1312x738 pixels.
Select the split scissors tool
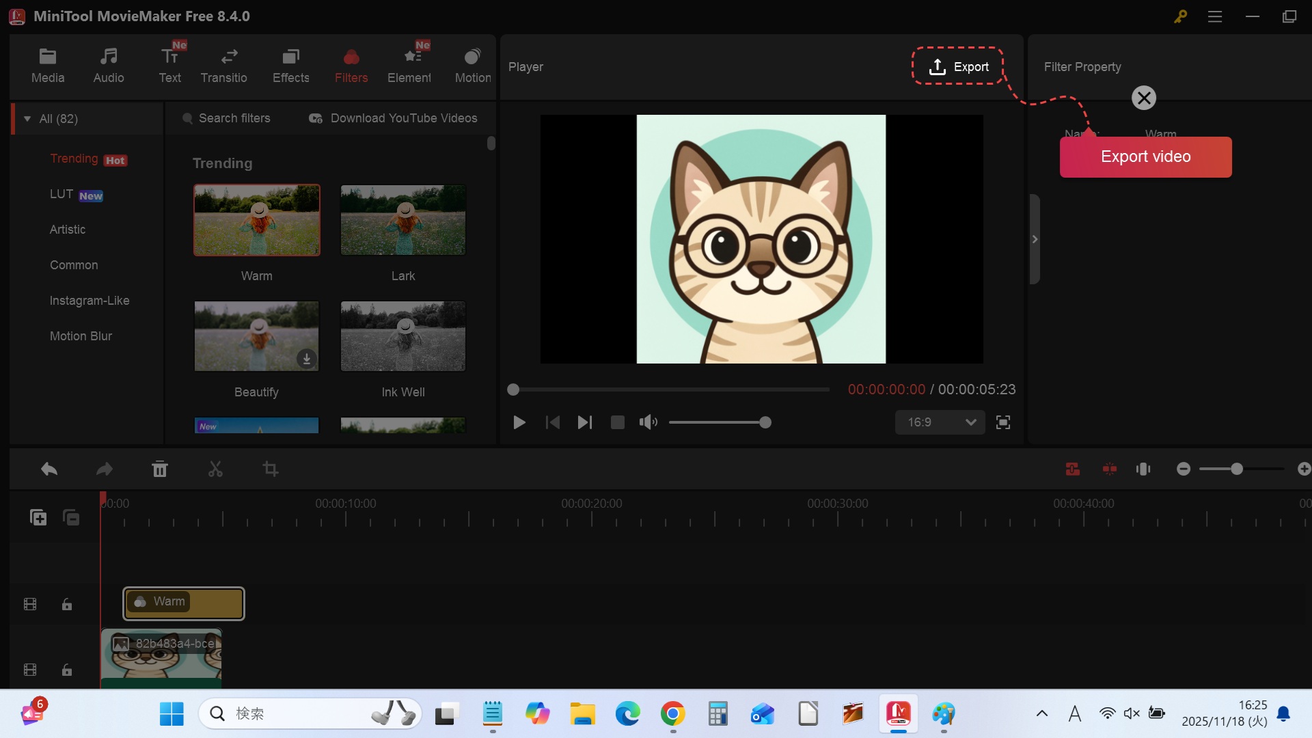tap(215, 469)
